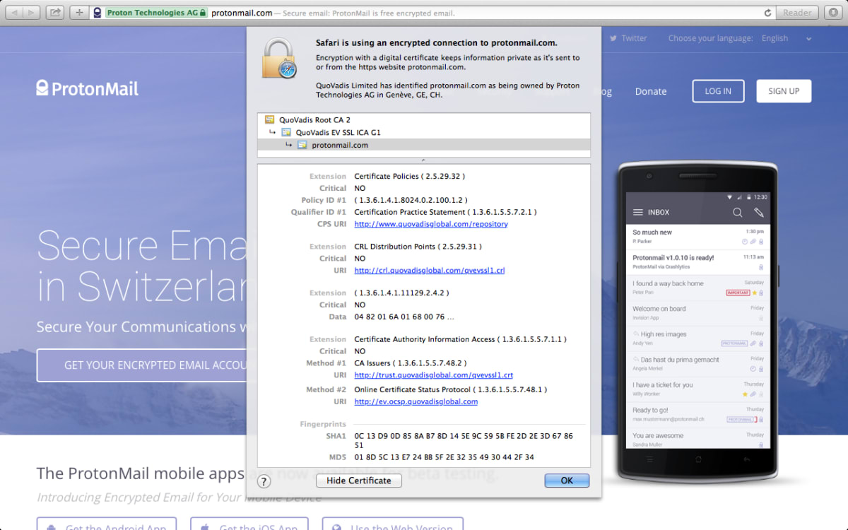Click CA Issuers ( 1.3.6.1.5.5.7.48.2 ) text
This screenshot has width=848, height=530.
click(x=409, y=363)
